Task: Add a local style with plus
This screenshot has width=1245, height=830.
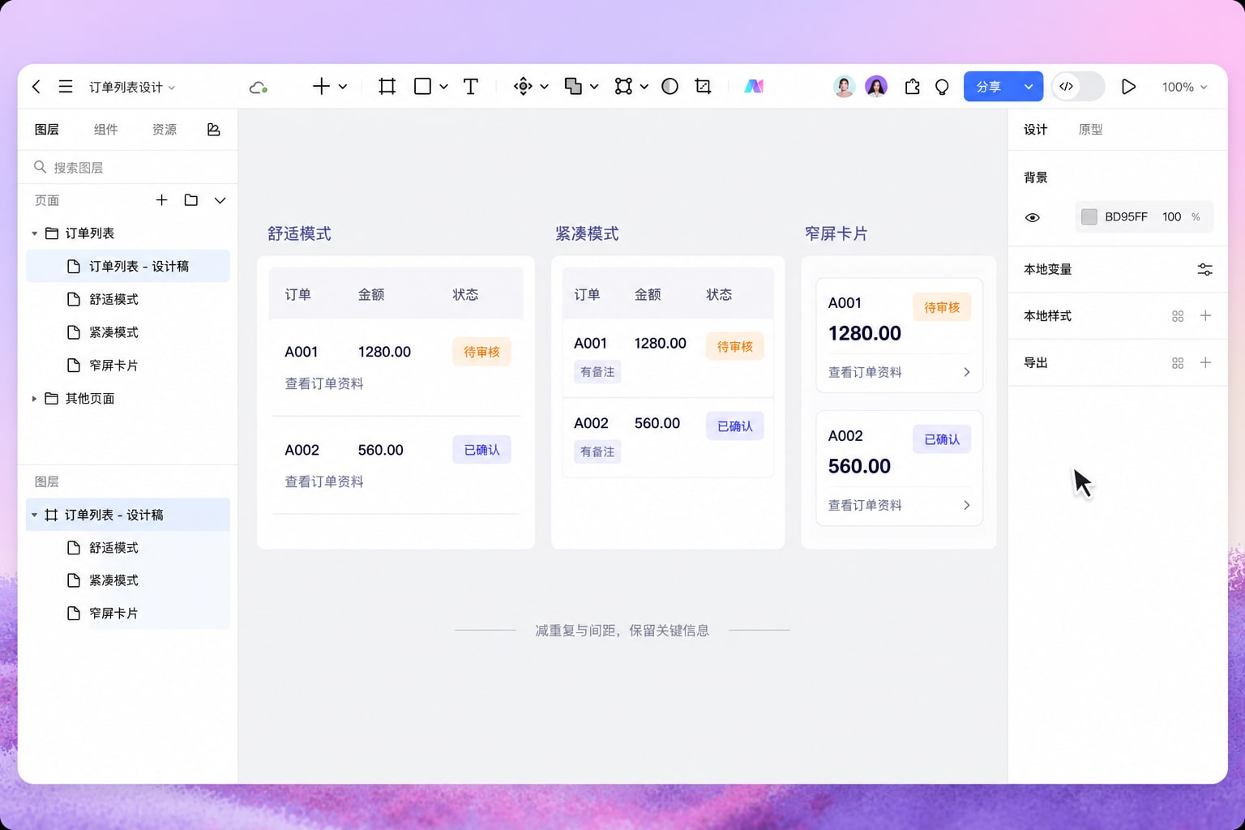Action: [1205, 316]
